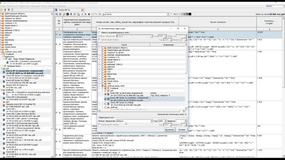Open the Год dropdown under Индексация смет

165,121
